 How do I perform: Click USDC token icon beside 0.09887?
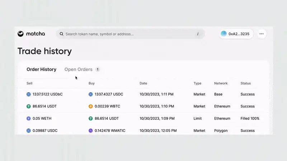(x=29, y=131)
